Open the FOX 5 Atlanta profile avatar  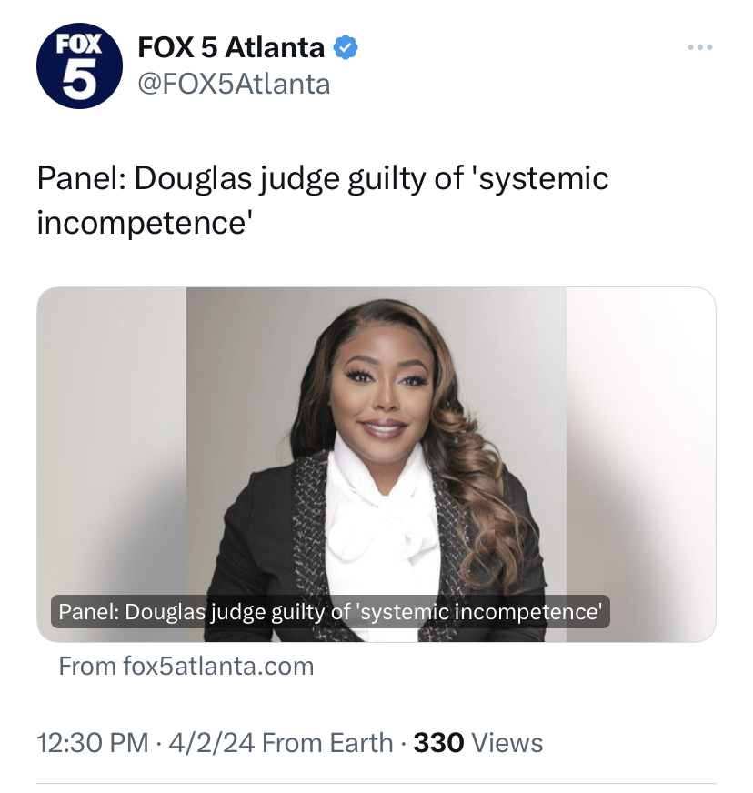click(x=79, y=65)
